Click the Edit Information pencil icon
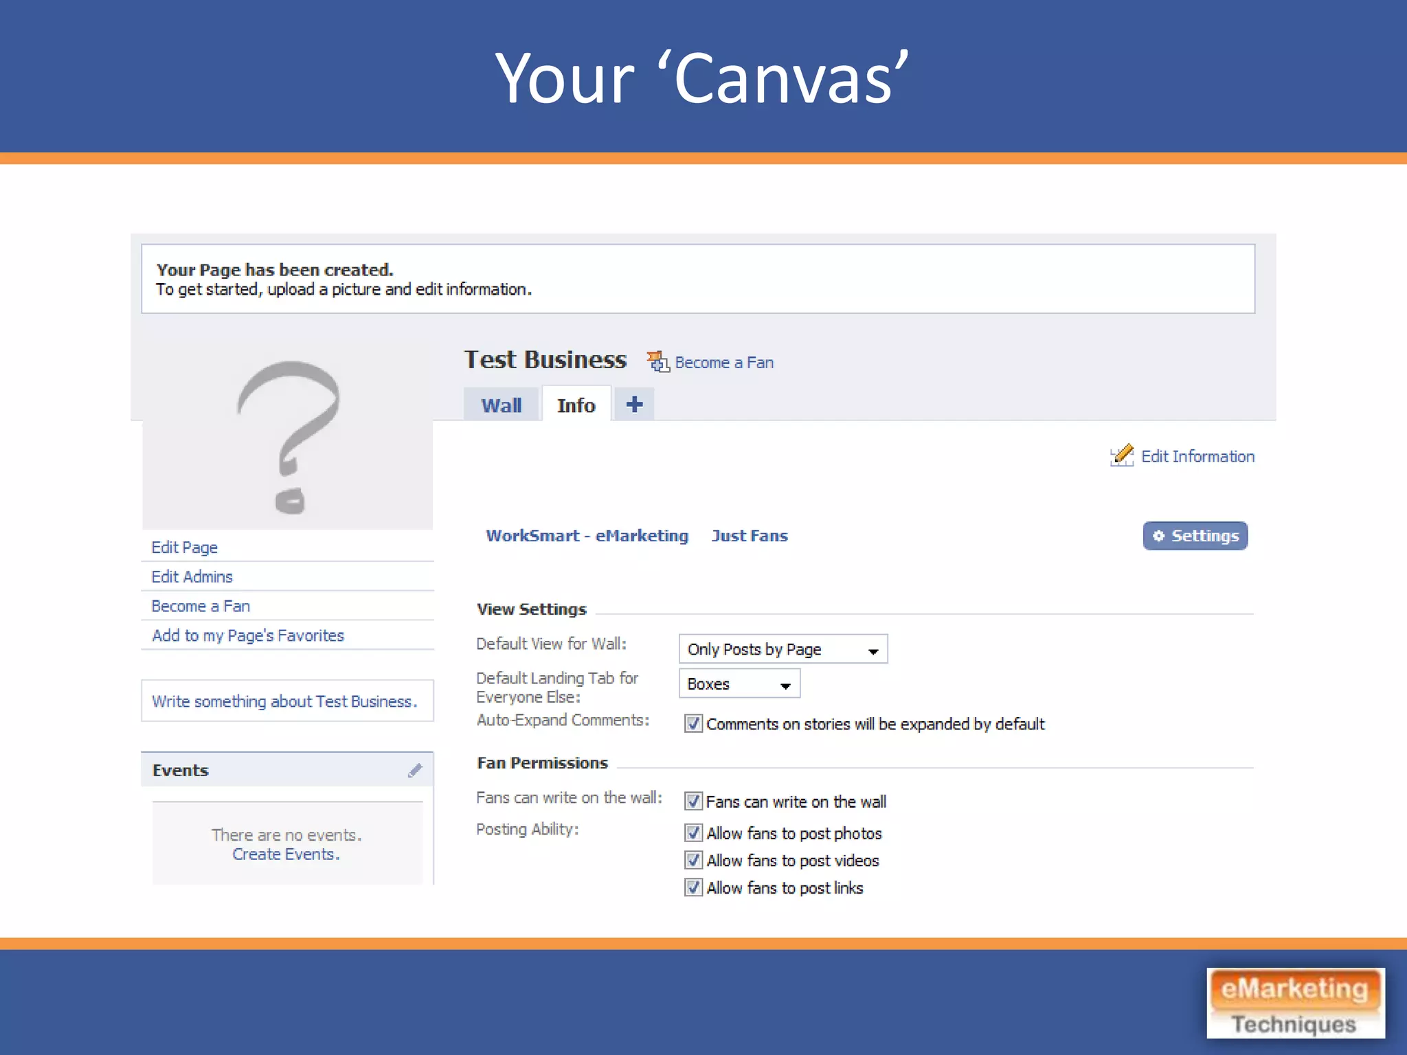The height and width of the screenshot is (1055, 1407). pyautogui.click(x=1121, y=455)
